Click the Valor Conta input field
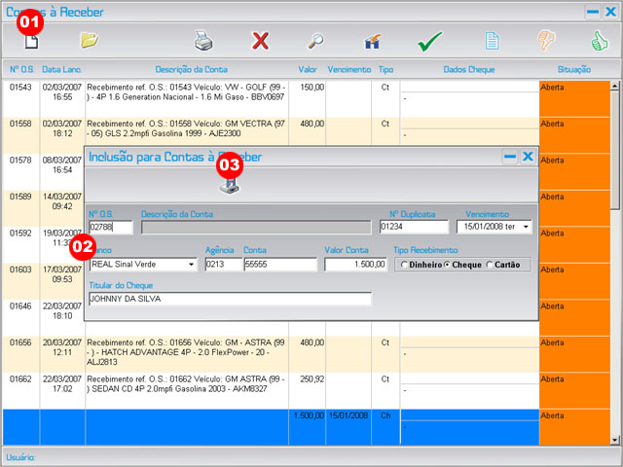623x467 pixels. [x=355, y=265]
